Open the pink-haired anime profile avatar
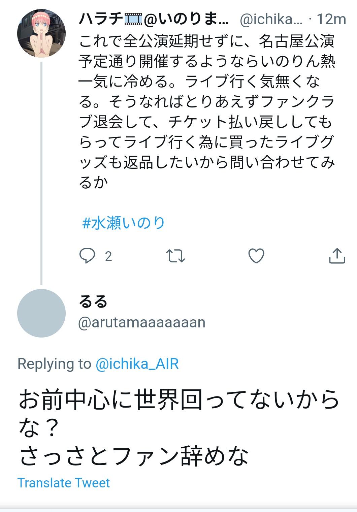357x512 pixels. point(41,33)
